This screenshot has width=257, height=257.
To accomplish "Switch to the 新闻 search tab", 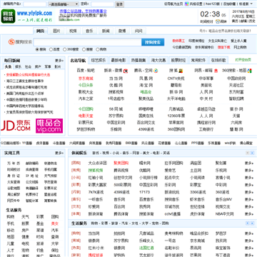I will pyautogui.click(x=106, y=31).
